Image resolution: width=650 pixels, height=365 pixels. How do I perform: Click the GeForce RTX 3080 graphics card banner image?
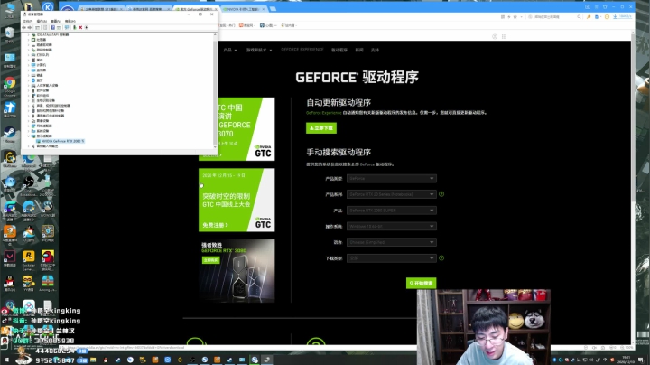click(x=237, y=271)
